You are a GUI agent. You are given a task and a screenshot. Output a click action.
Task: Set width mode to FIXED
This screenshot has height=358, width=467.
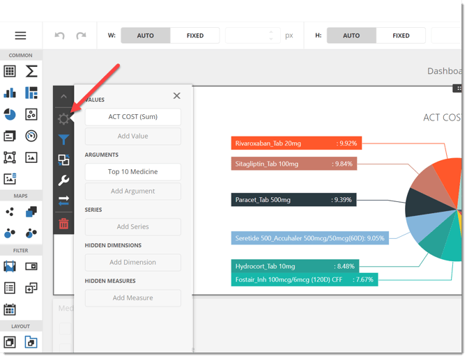coord(195,36)
